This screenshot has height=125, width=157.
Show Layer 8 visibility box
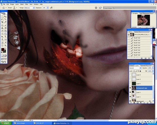point(130,75)
